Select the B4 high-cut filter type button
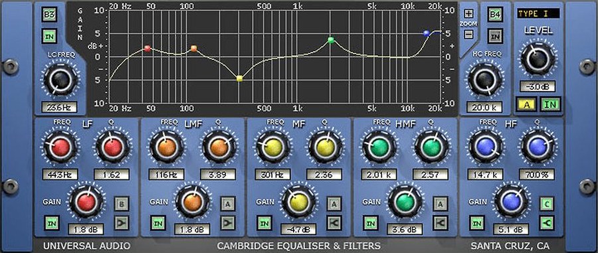 pyautogui.click(x=495, y=15)
